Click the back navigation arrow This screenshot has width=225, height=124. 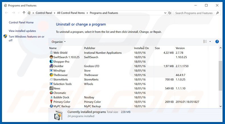tap(7, 13)
